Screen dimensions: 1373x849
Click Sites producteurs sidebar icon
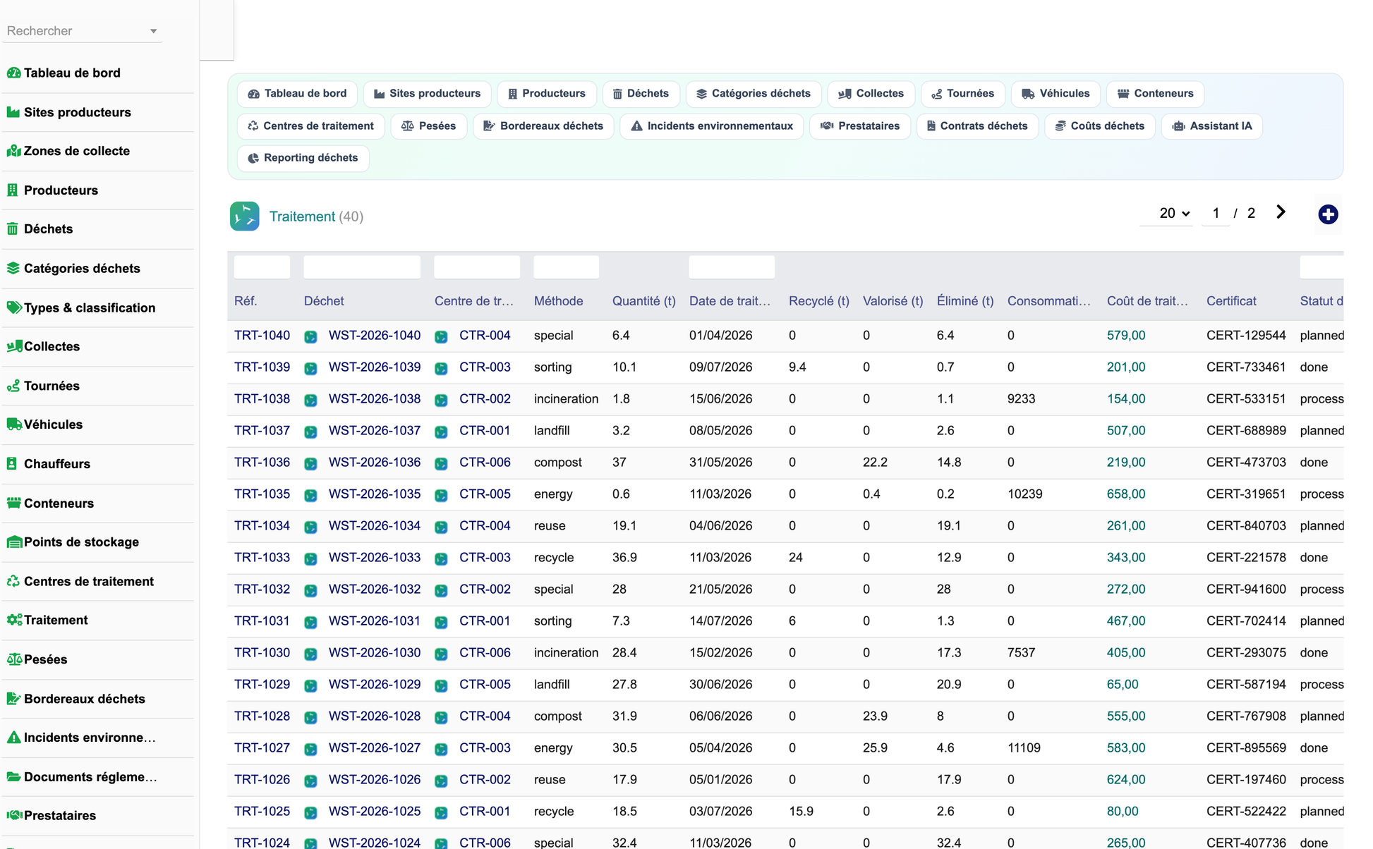click(13, 112)
